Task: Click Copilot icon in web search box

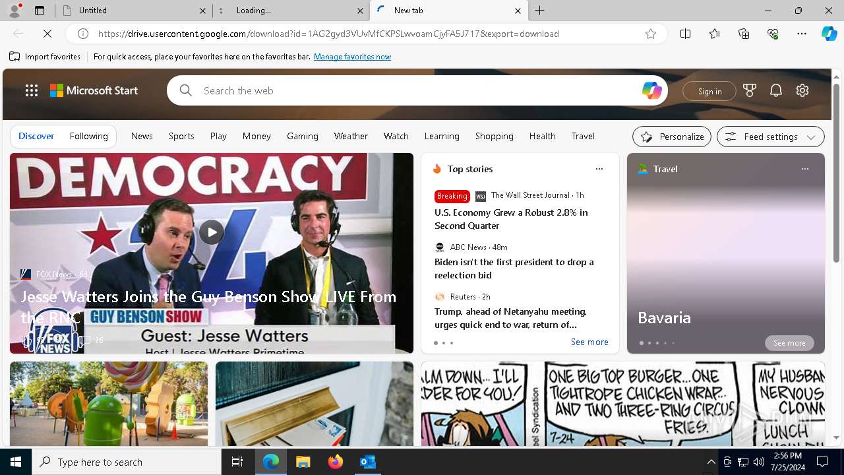Action: pyautogui.click(x=651, y=90)
